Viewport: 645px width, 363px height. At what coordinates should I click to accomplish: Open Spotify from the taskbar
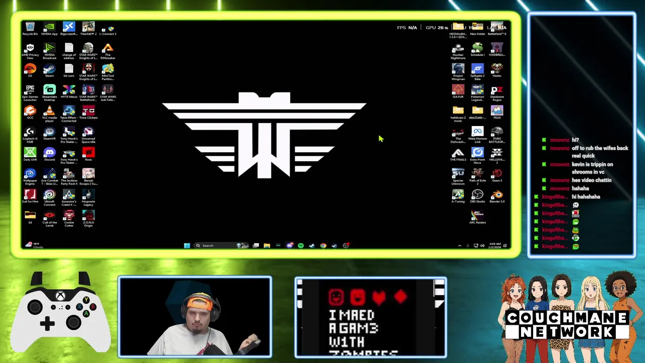click(x=301, y=246)
